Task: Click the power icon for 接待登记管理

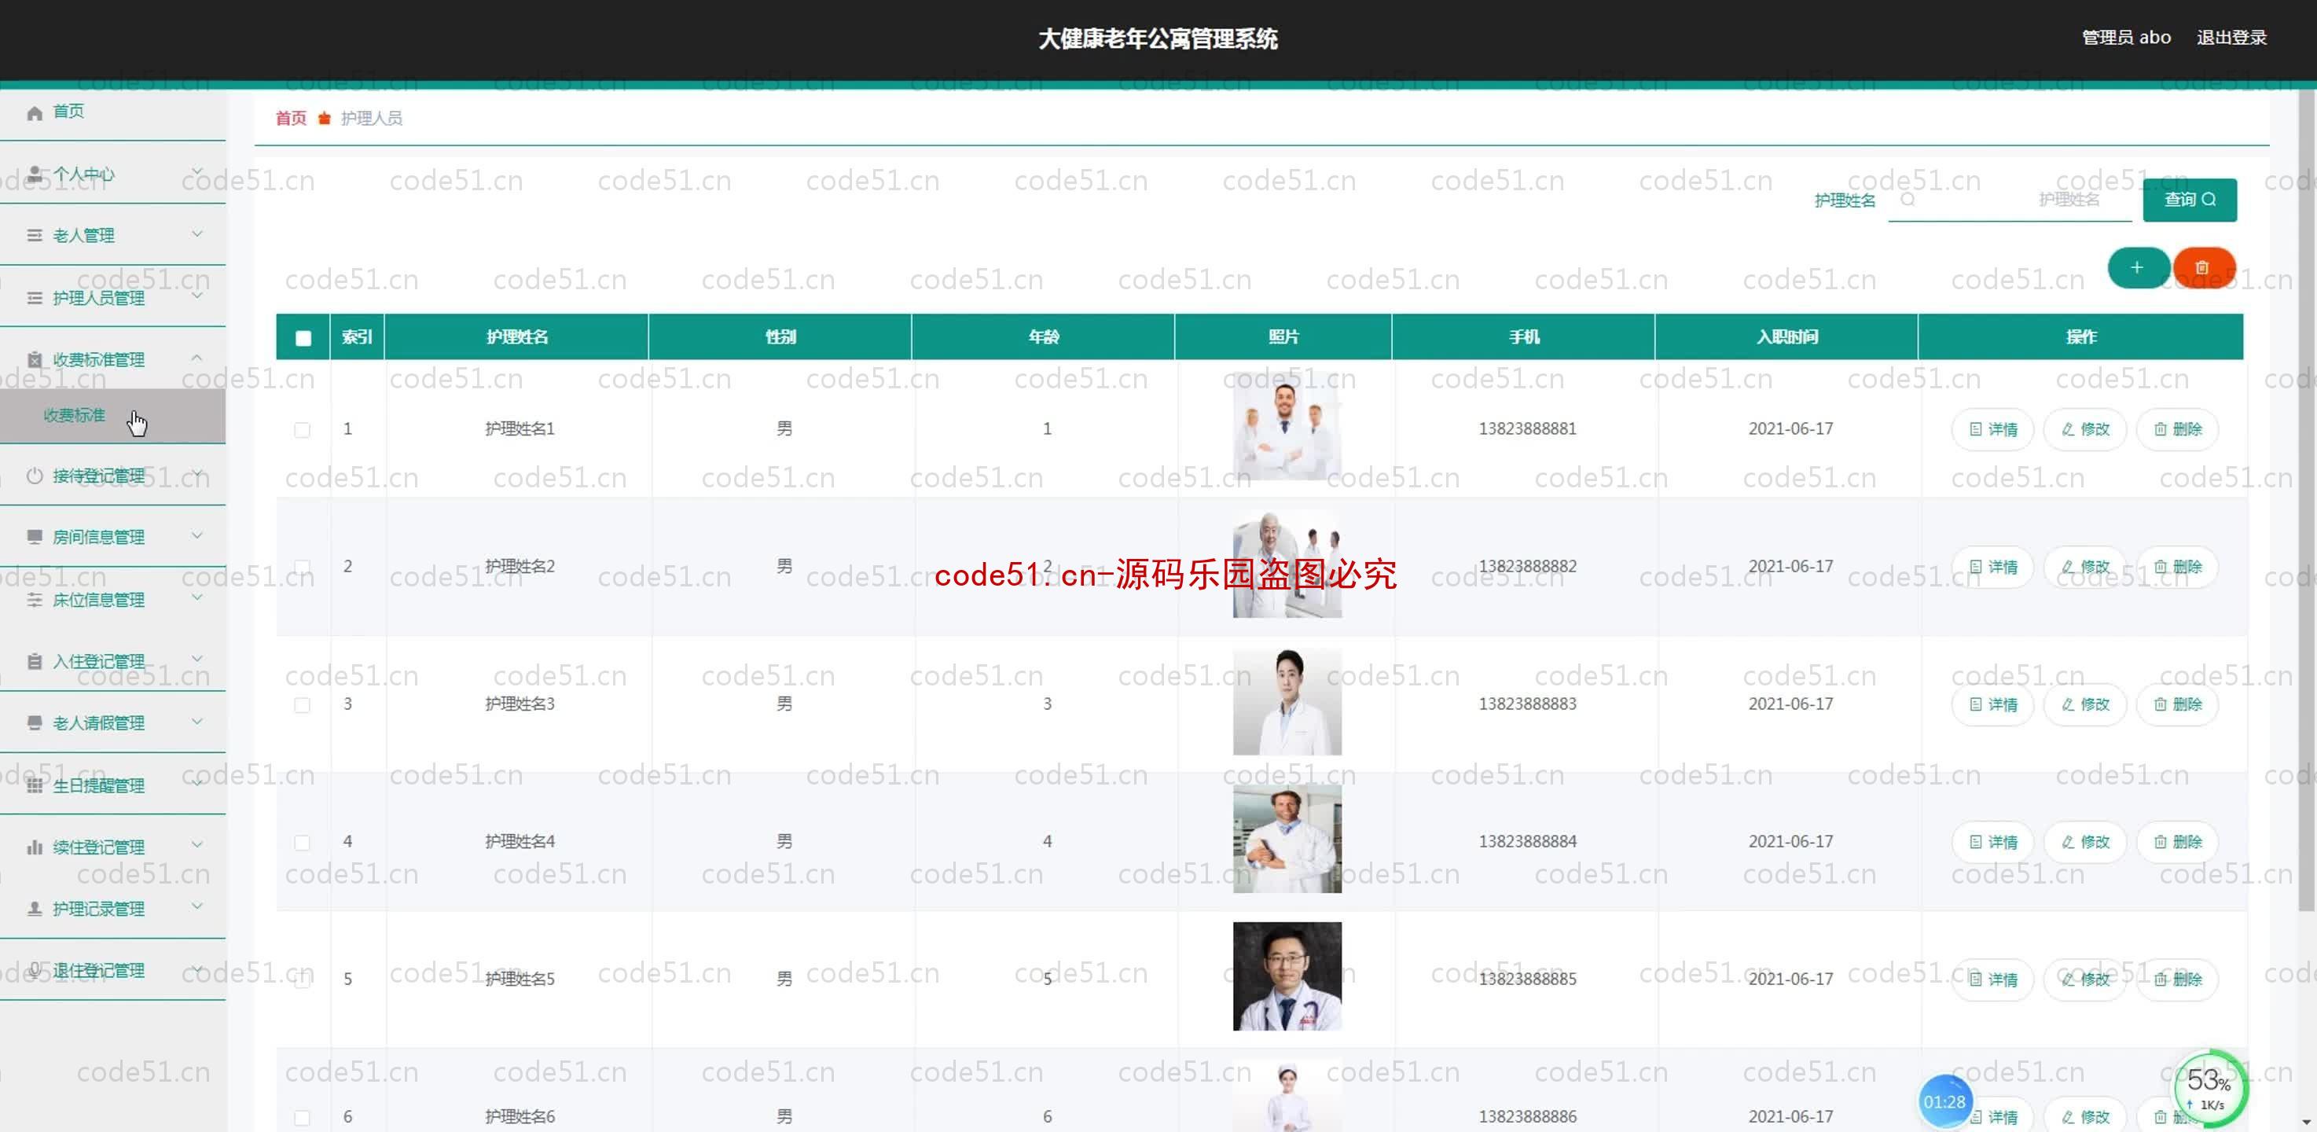Action: coord(34,475)
